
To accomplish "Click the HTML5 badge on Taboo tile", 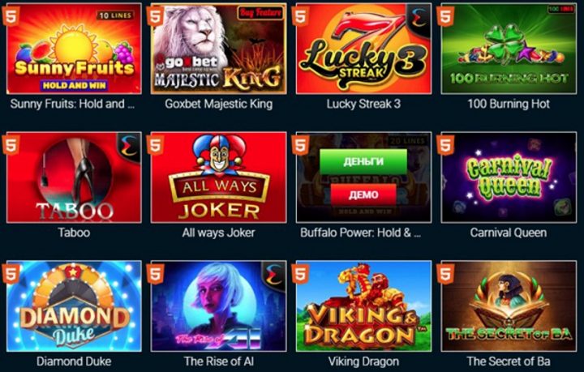I will click(11, 146).
